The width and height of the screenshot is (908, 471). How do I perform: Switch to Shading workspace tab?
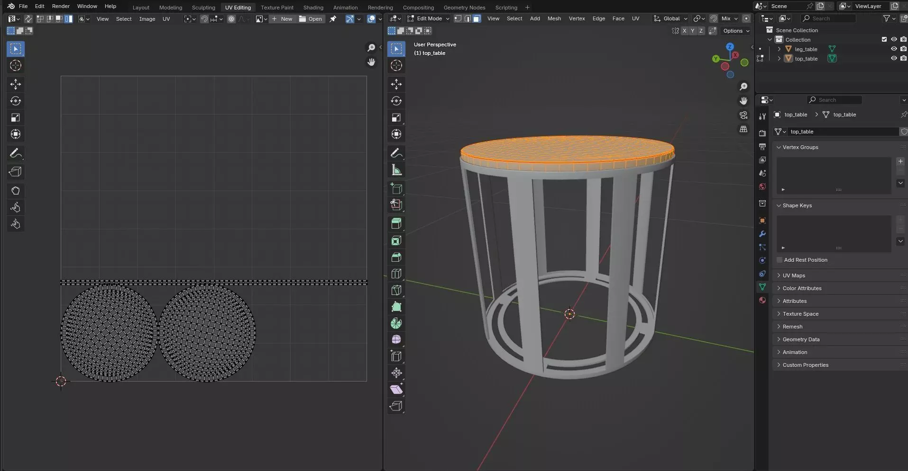click(313, 8)
